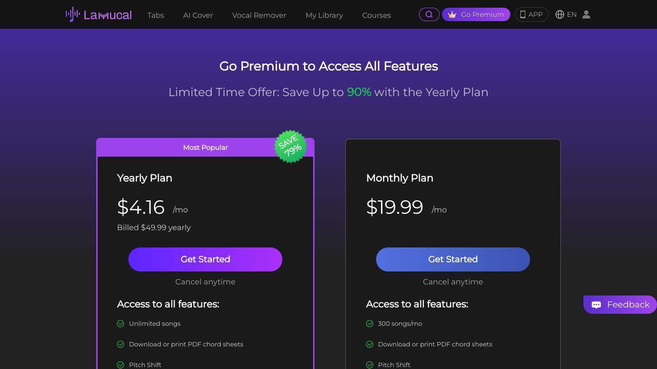The height and width of the screenshot is (369, 657).
Task: Click the globe language icon
Action: (560, 14)
